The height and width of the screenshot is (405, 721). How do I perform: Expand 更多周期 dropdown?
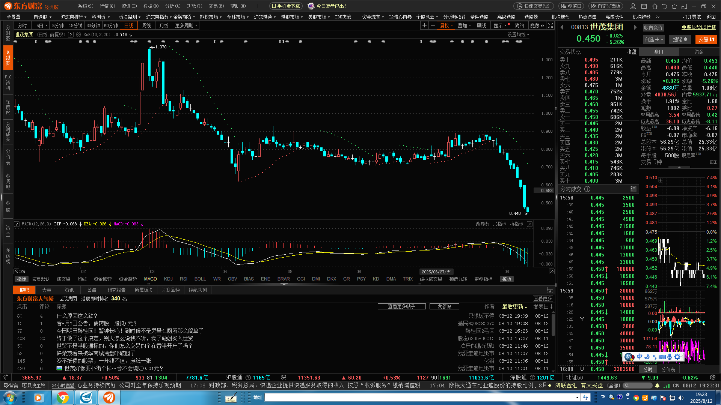[x=186, y=25]
